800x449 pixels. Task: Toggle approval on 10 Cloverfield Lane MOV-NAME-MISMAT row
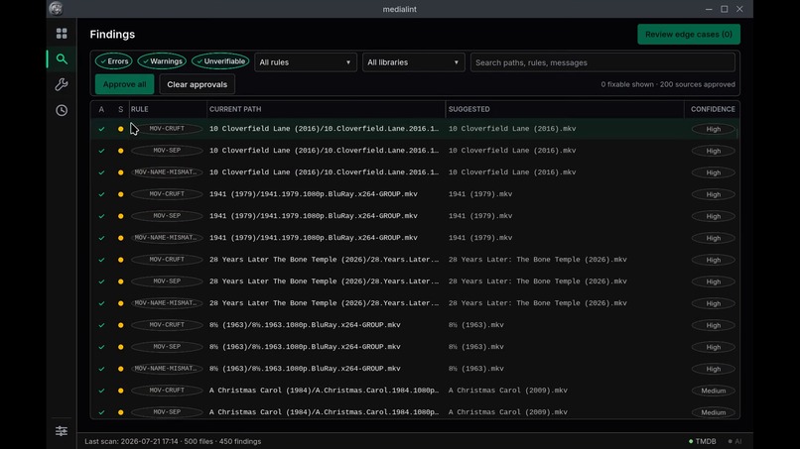click(x=101, y=172)
